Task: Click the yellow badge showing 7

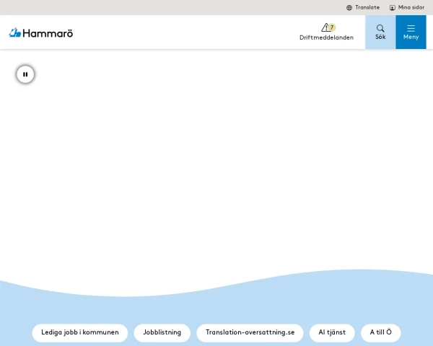Action: (332, 27)
